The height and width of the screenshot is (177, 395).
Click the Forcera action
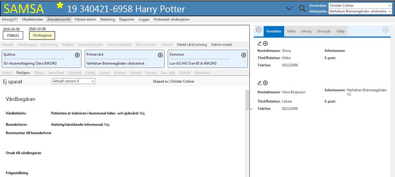click(151, 73)
